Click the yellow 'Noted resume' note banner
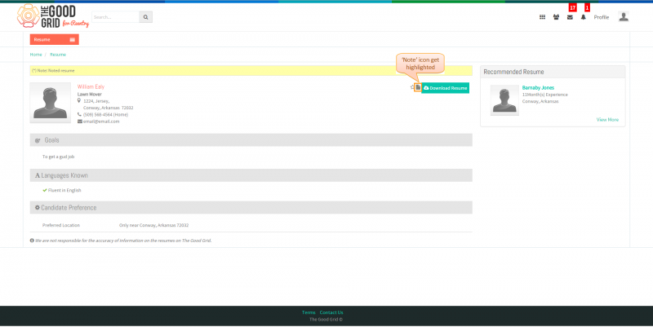653x327 pixels. point(251,70)
